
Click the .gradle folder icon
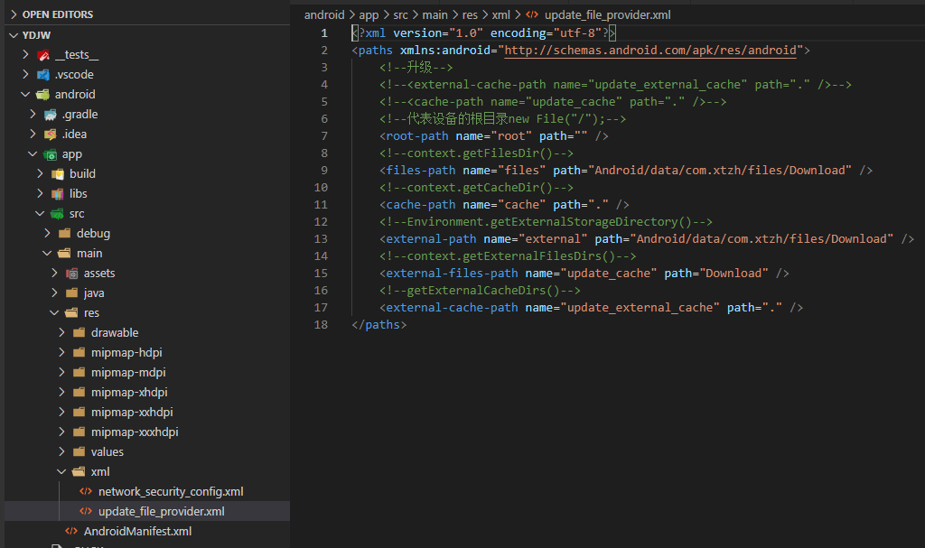[x=51, y=115]
